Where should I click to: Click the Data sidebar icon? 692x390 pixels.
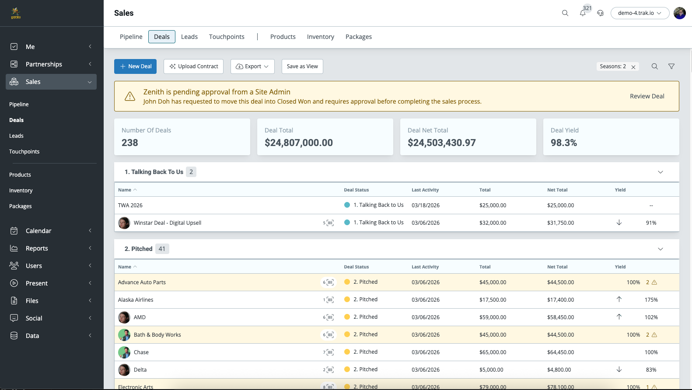pos(14,336)
